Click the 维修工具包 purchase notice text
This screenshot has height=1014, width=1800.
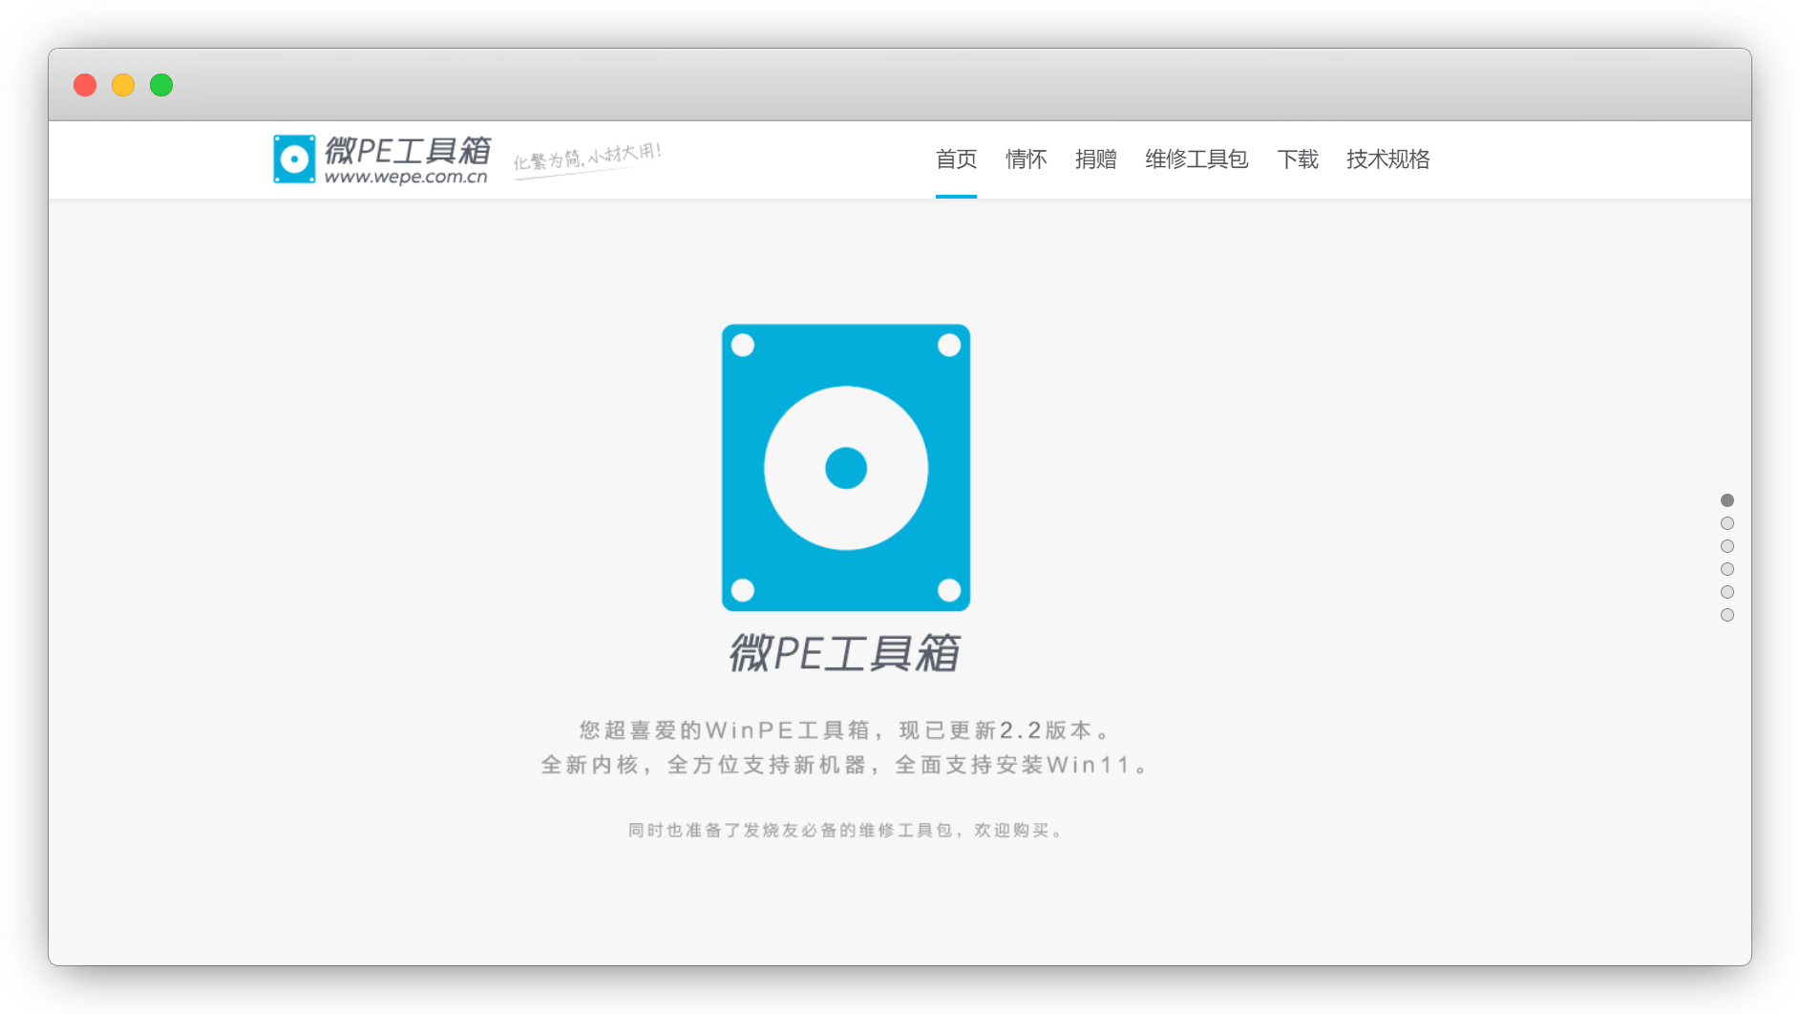[845, 831]
